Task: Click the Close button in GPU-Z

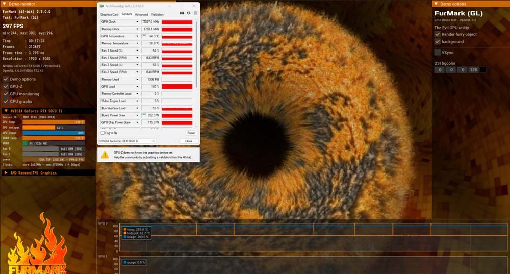Action: [189, 141]
